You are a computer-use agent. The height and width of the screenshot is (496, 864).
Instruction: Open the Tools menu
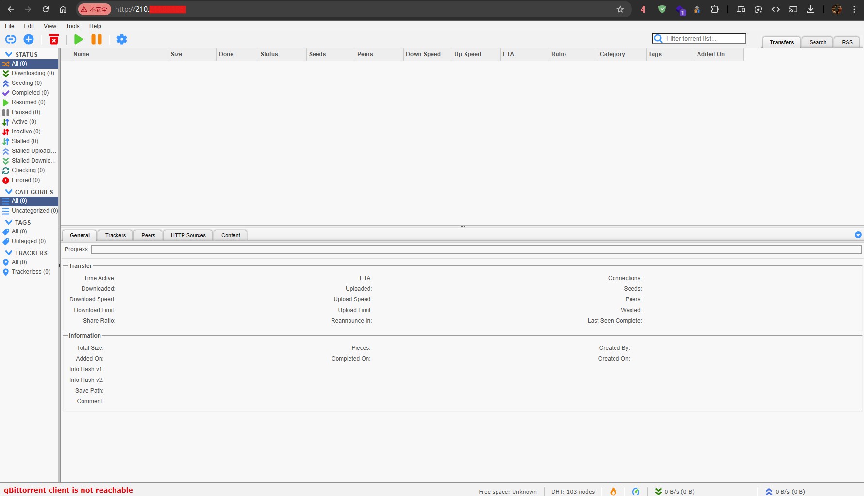[73, 26]
